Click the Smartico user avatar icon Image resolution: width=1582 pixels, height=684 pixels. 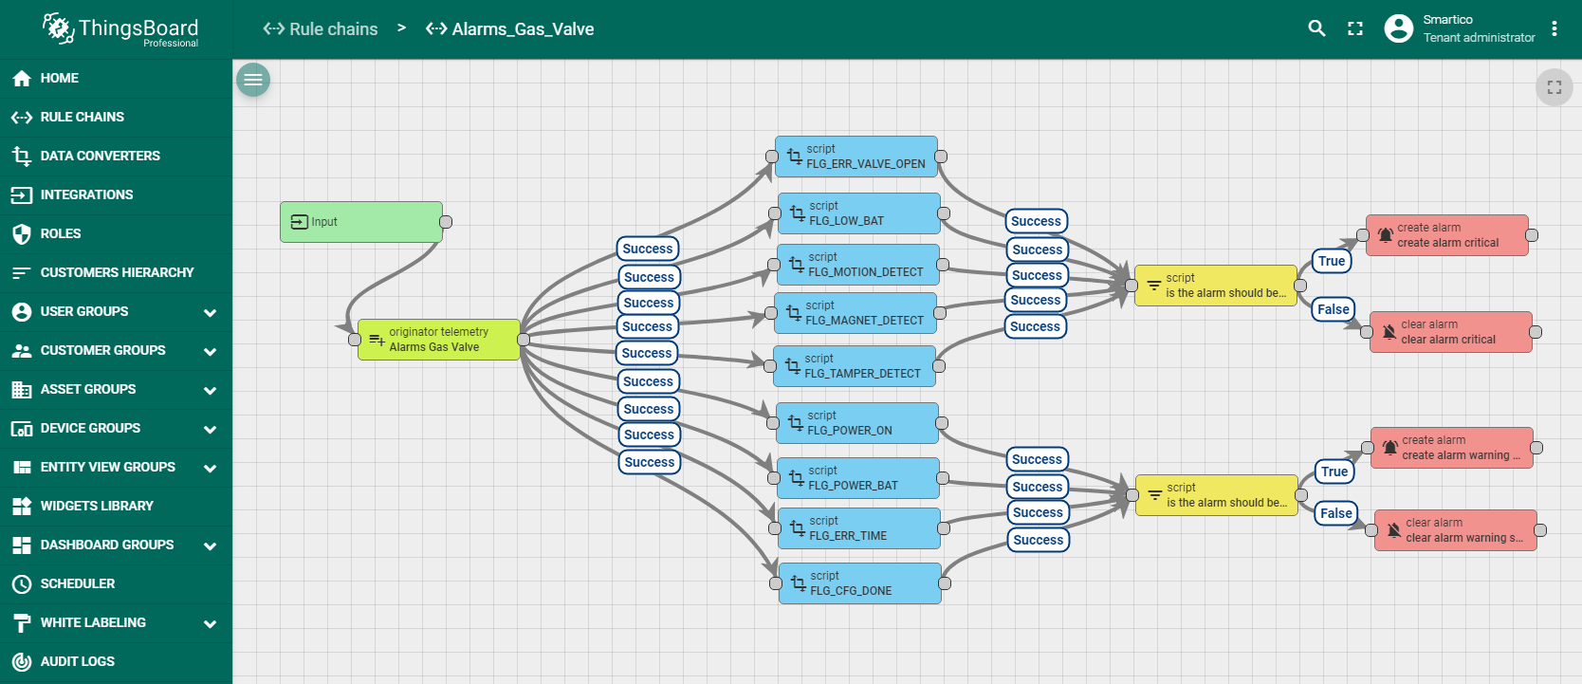click(x=1398, y=28)
